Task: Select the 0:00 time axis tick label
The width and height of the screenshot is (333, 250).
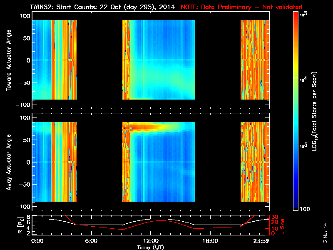Action: point(37,241)
